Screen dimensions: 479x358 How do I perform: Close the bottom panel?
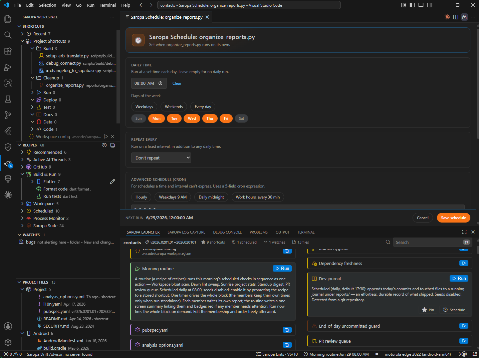(473, 232)
